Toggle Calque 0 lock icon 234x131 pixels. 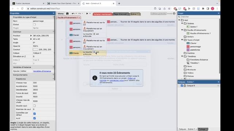click(185, 86)
